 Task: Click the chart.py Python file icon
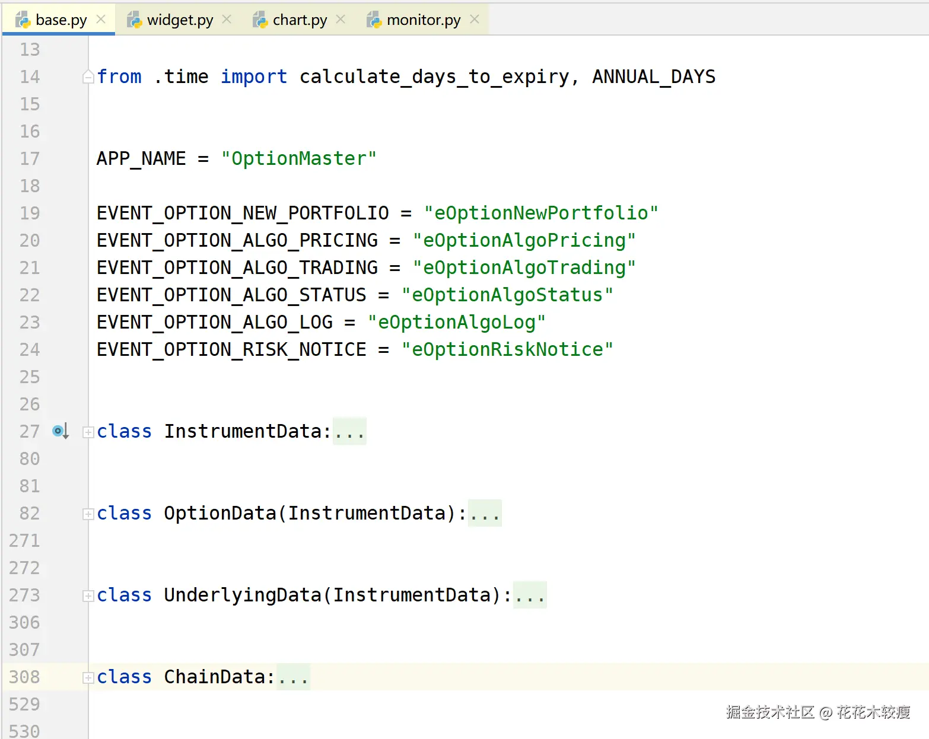point(260,20)
